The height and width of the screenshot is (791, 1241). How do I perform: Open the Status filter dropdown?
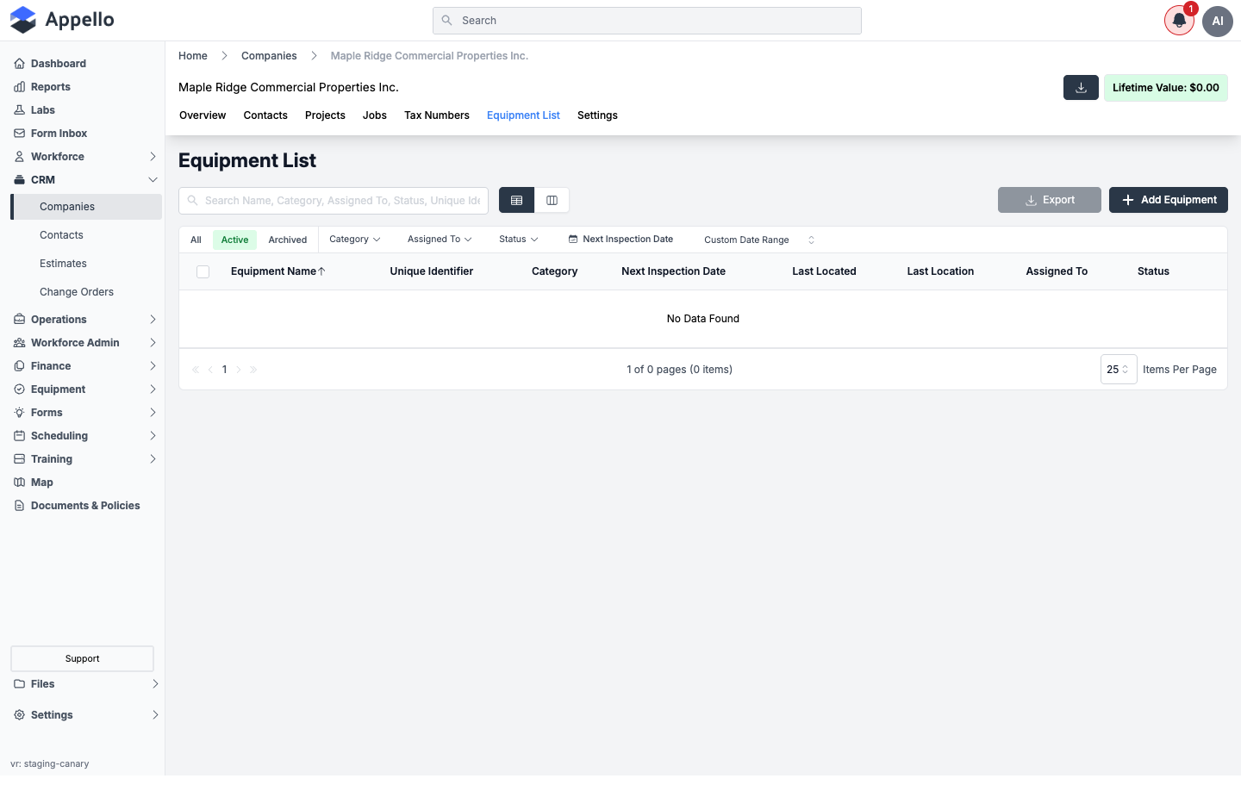519,240
